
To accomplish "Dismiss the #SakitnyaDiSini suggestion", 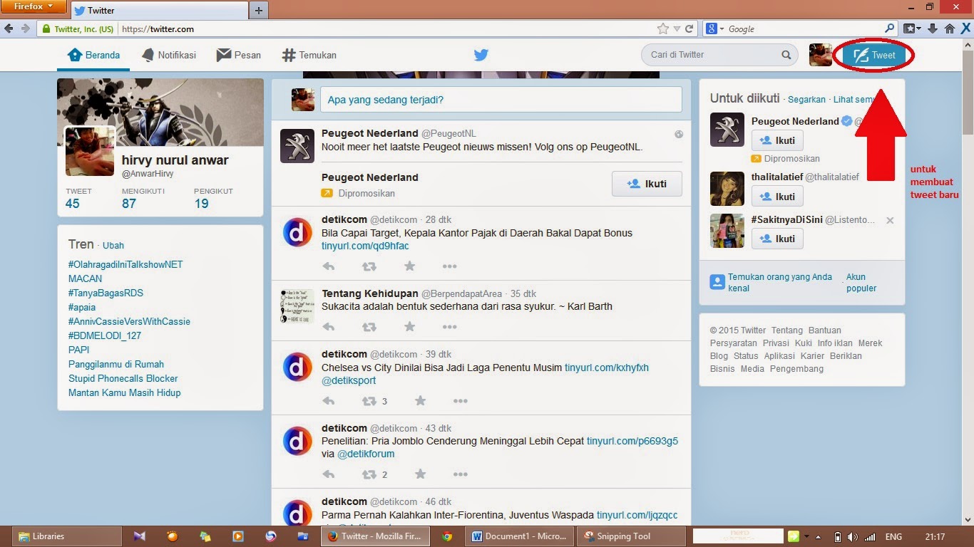I will pyautogui.click(x=890, y=221).
